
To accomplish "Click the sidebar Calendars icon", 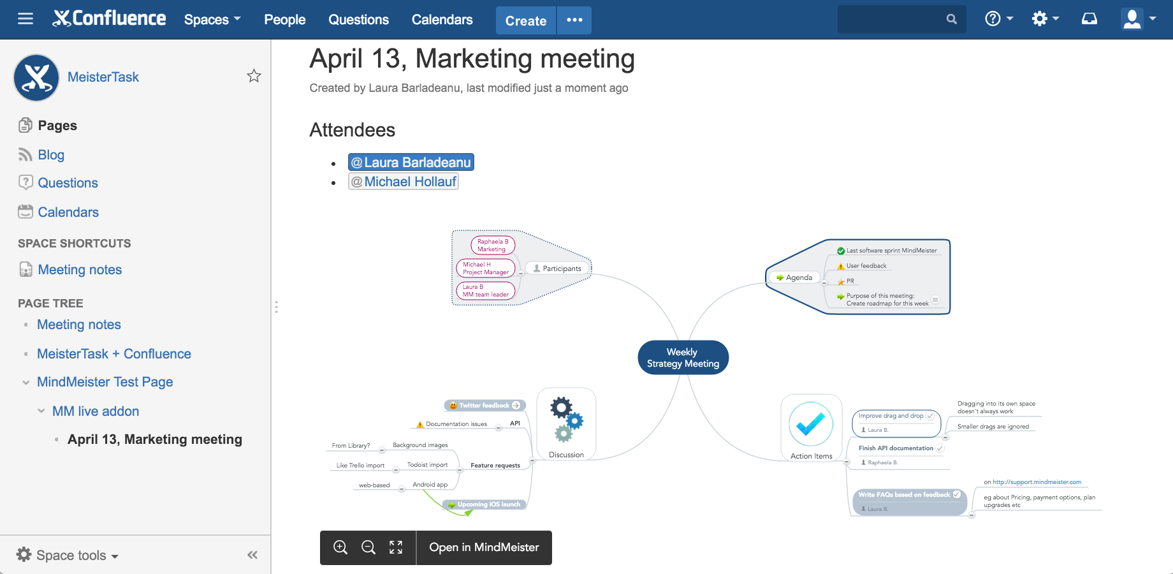I will pos(25,212).
